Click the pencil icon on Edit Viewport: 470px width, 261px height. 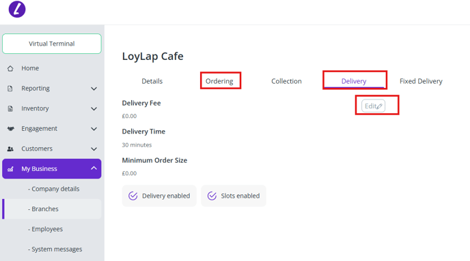click(379, 106)
